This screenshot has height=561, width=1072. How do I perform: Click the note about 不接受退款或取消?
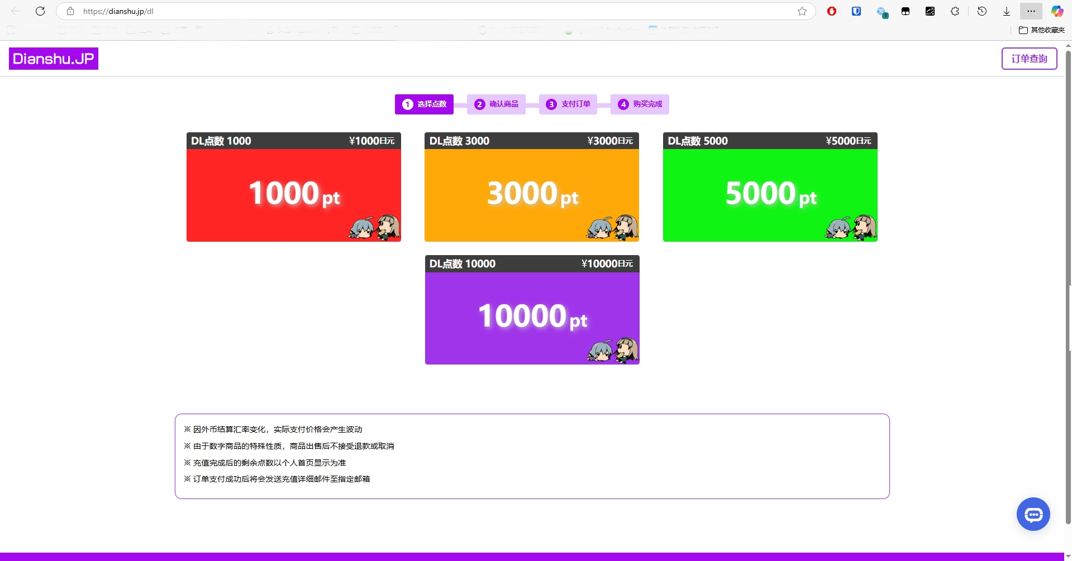289,446
